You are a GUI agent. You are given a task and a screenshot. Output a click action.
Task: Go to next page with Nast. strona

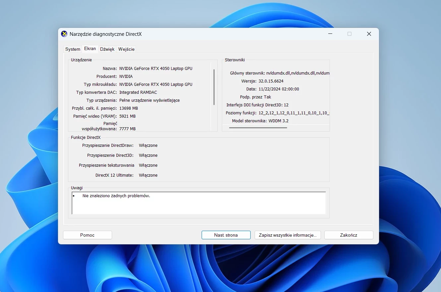pyautogui.click(x=226, y=235)
